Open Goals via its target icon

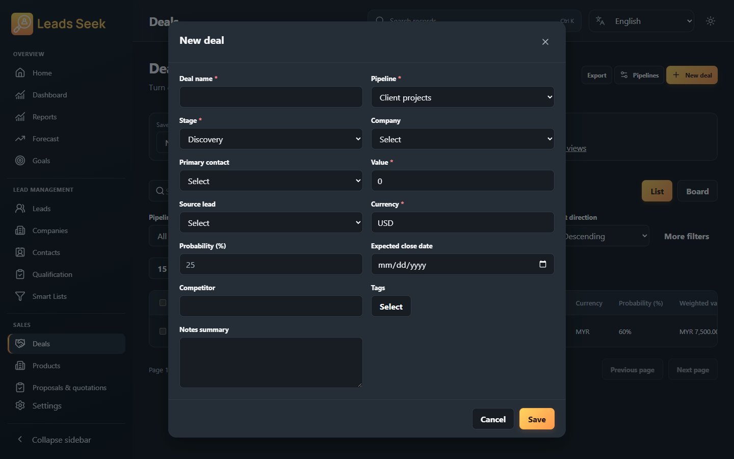tap(20, 161)
